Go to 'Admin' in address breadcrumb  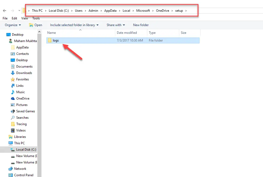coord(93,11)
